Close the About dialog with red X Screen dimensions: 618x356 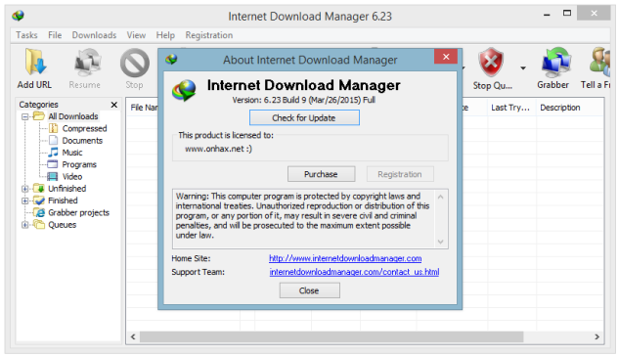(x=446, y=57)
